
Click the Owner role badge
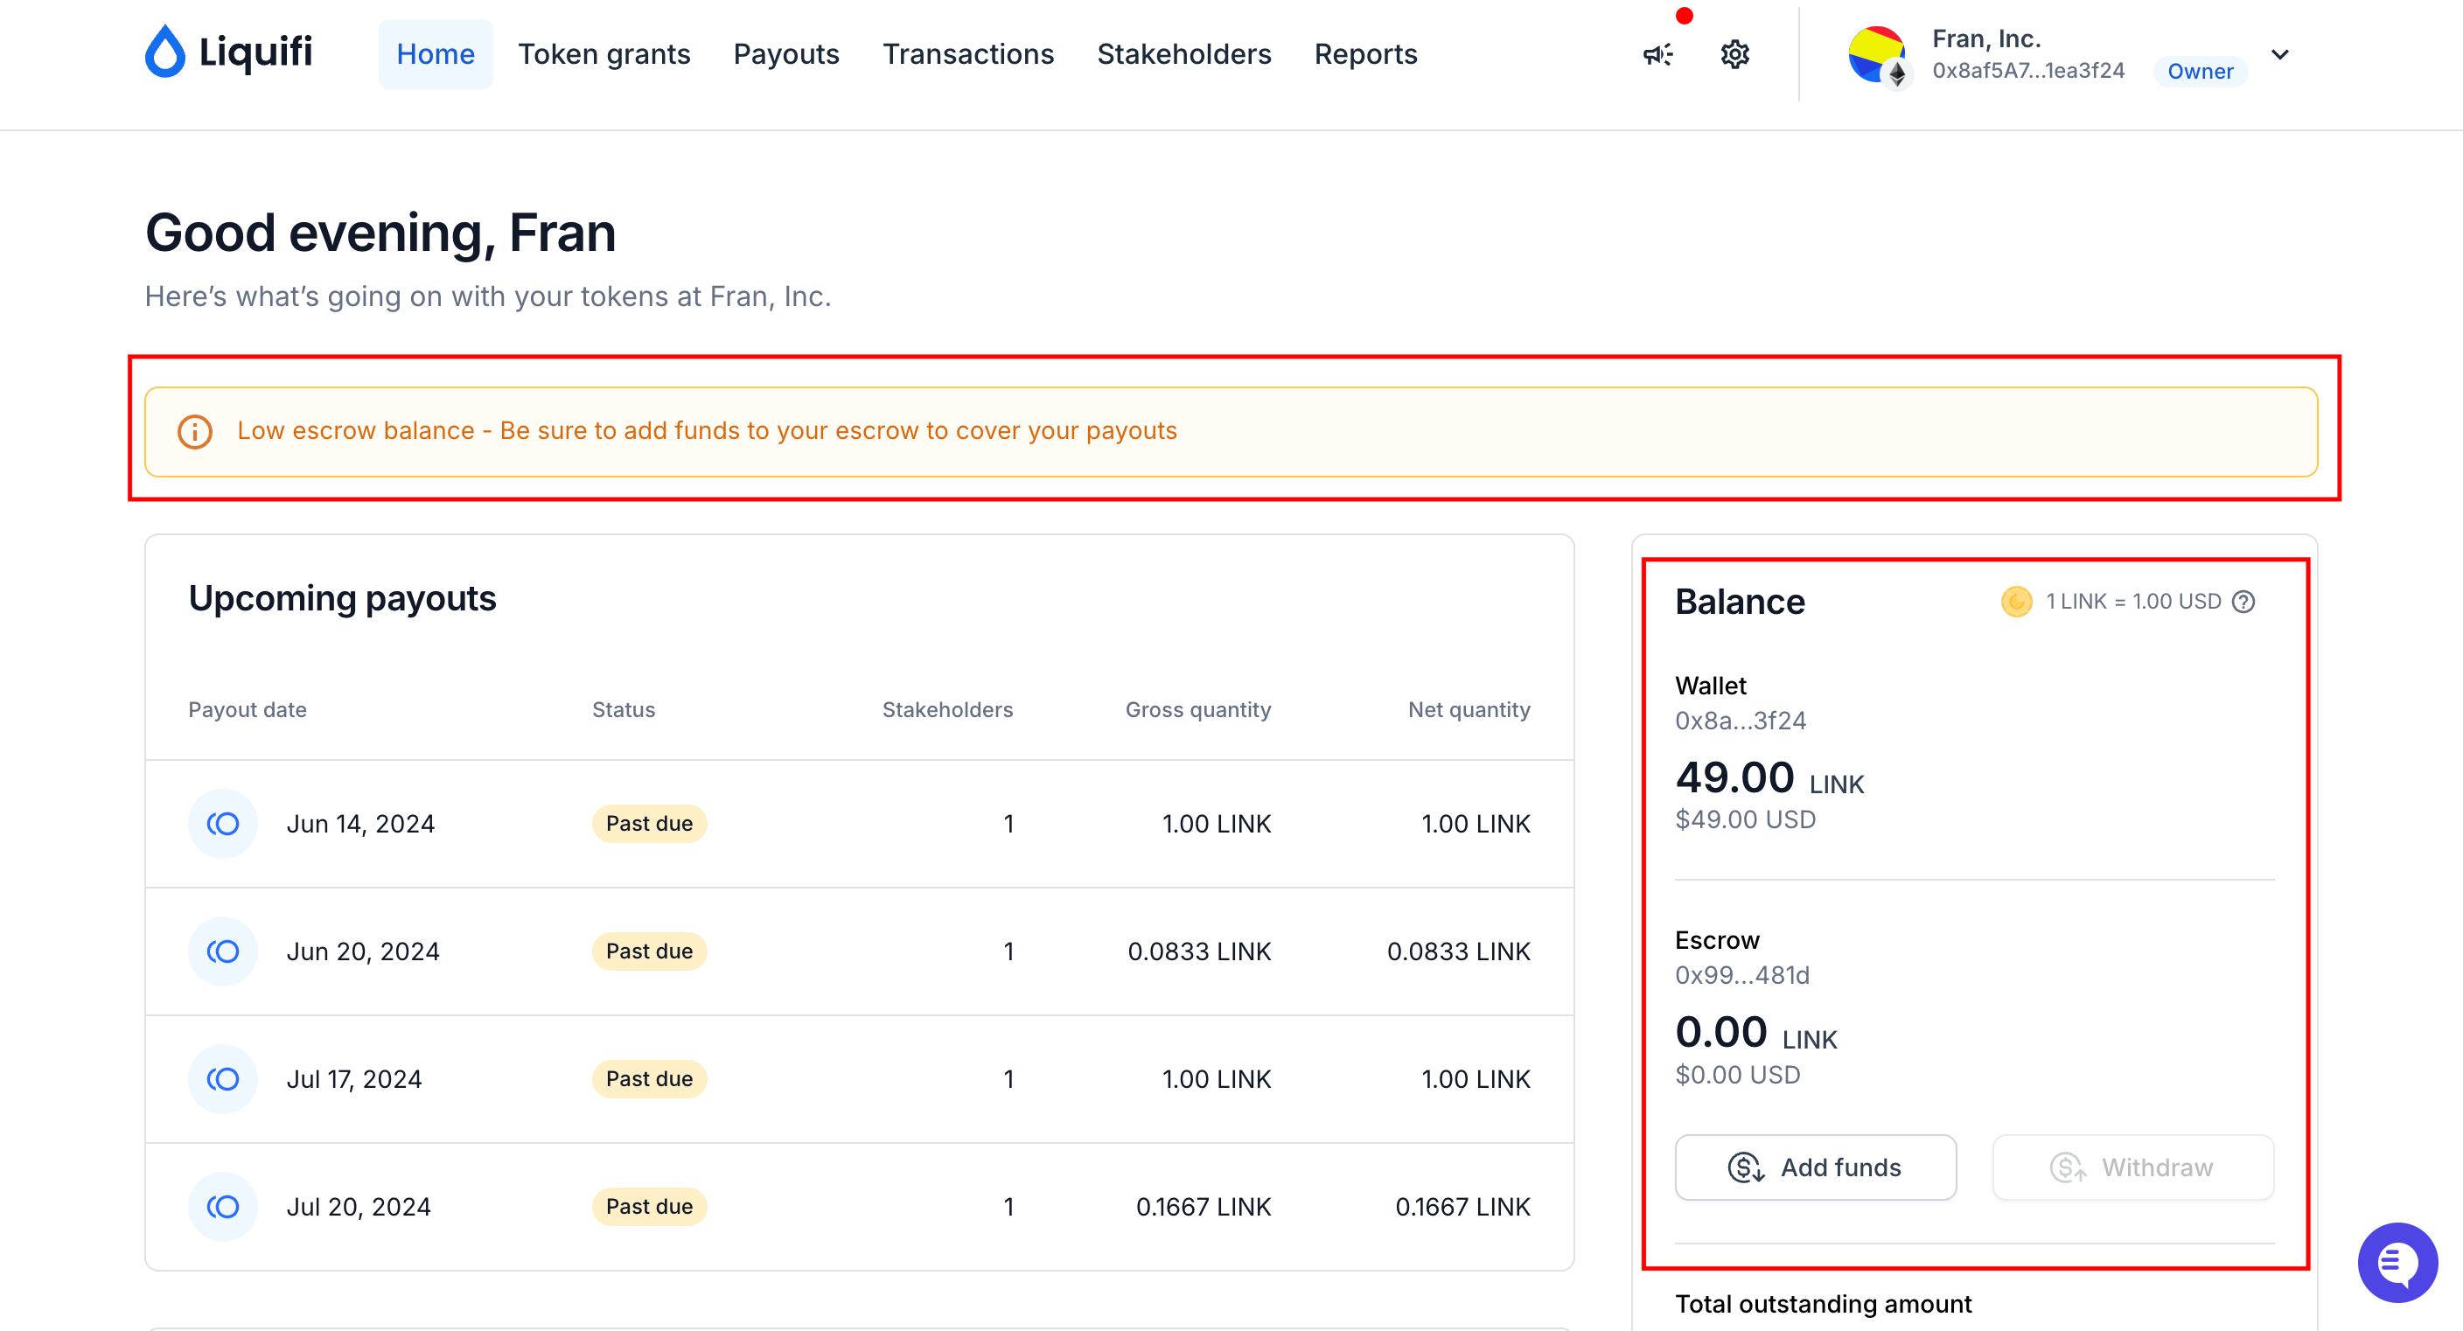tap(2200, 71)
